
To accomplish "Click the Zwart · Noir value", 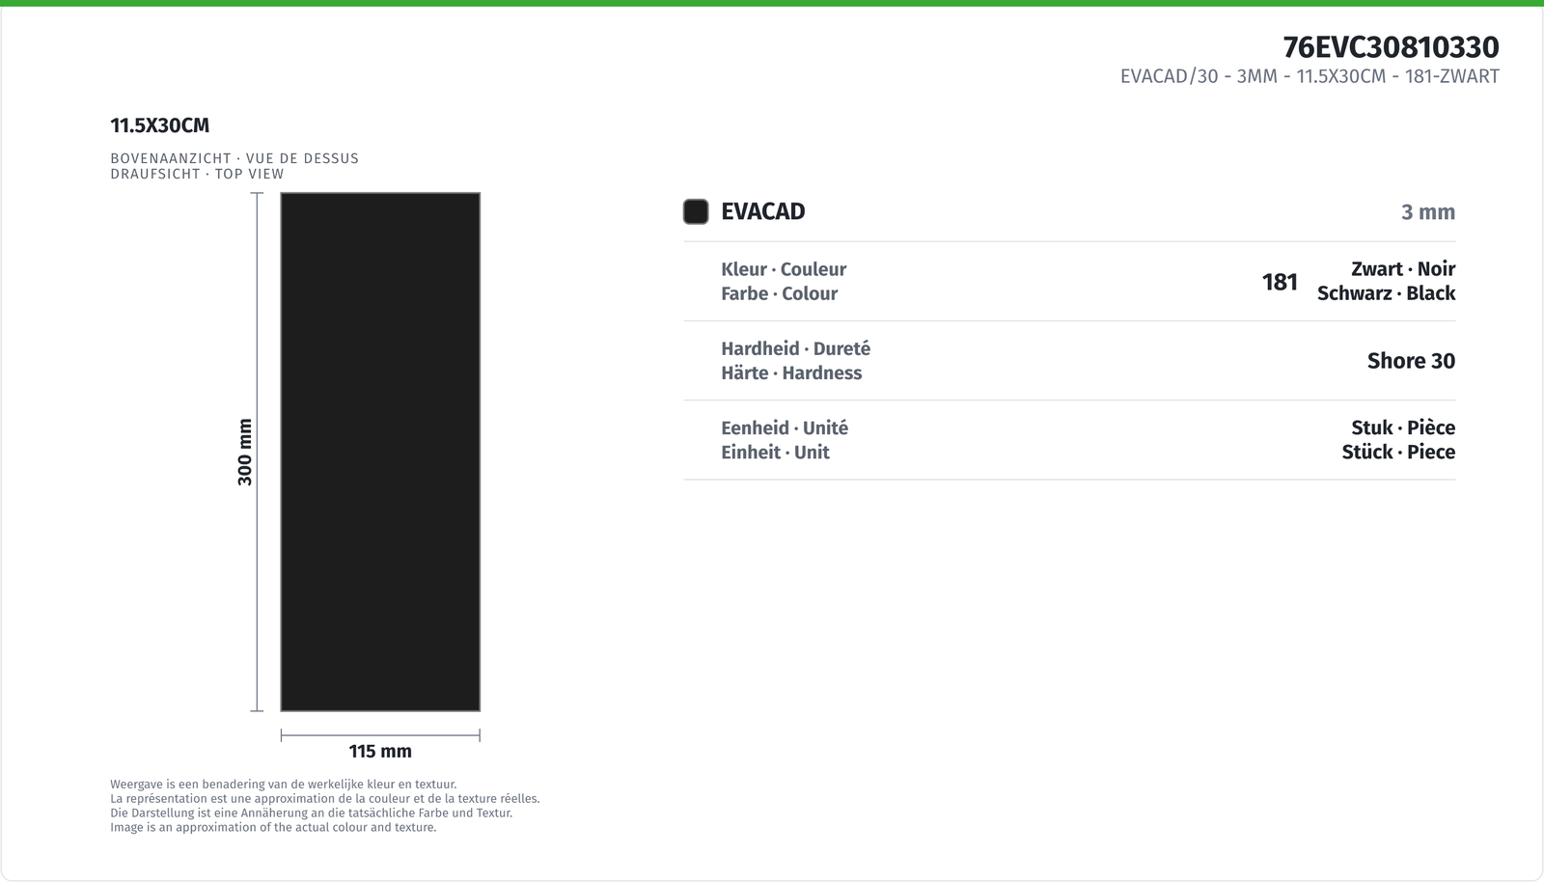I will click(x=1403, y=269).
